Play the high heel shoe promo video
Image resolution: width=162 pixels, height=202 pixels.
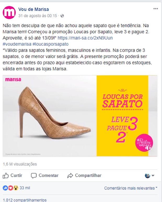click(x=80, y=116)
